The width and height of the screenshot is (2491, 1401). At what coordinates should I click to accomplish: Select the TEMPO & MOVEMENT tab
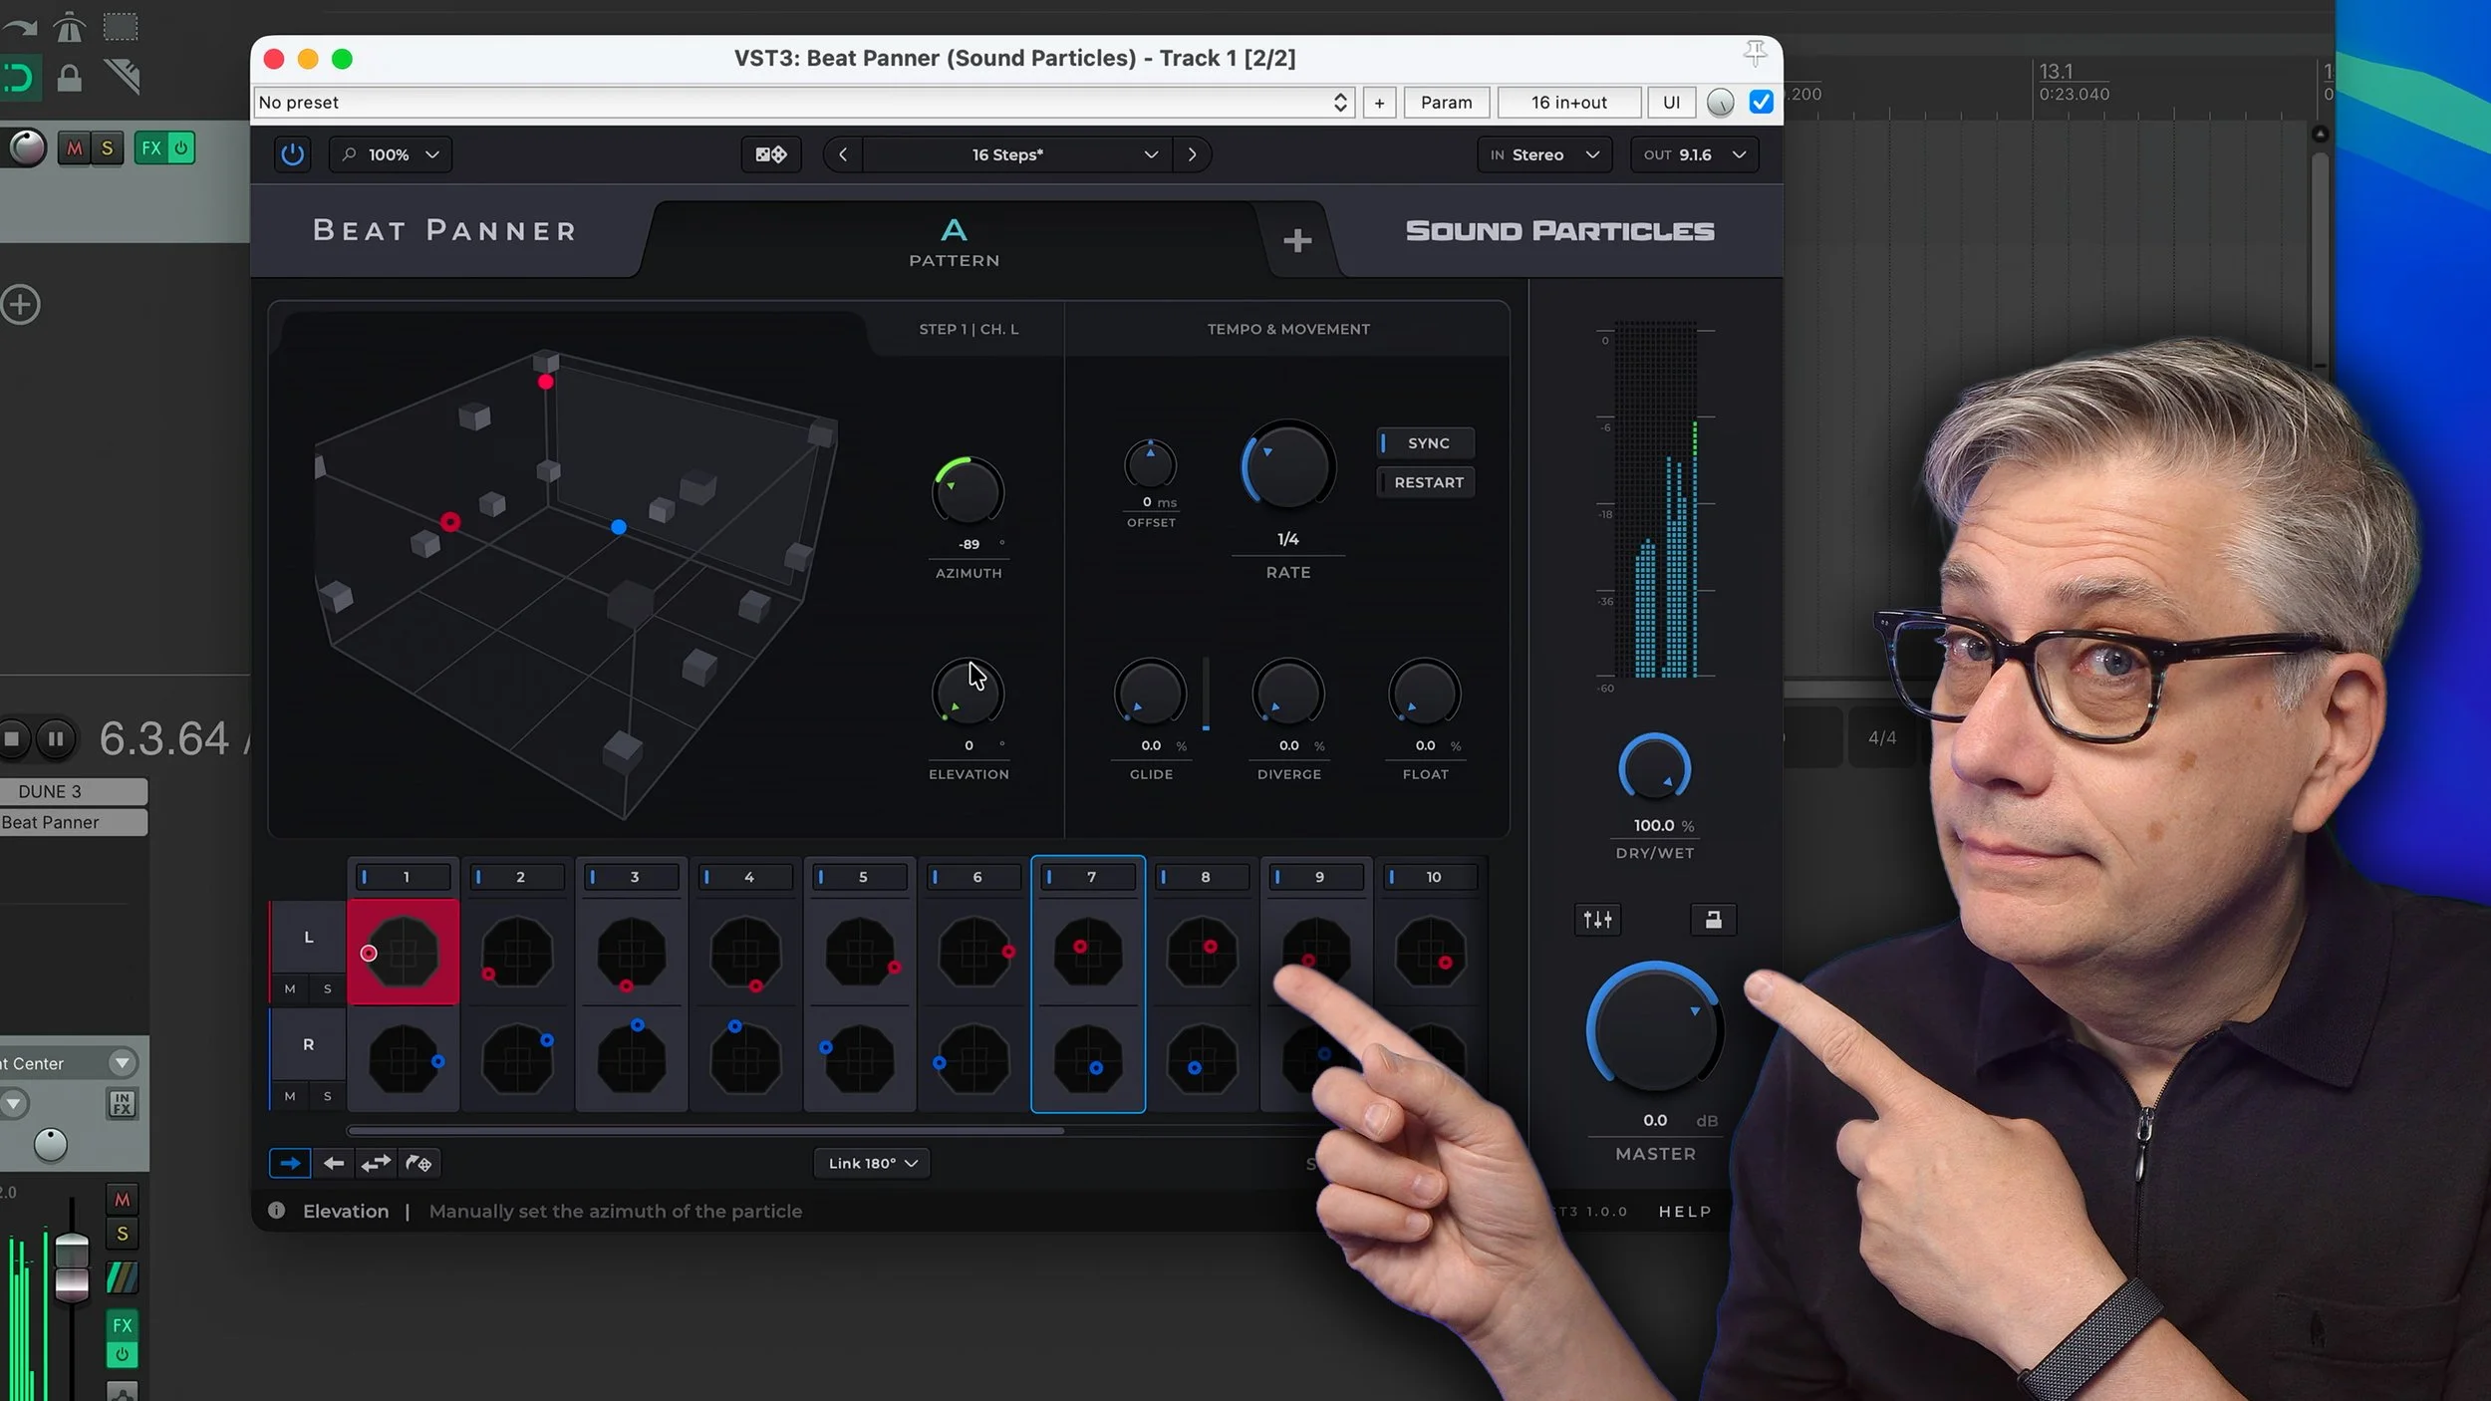tap(1288, 329)
